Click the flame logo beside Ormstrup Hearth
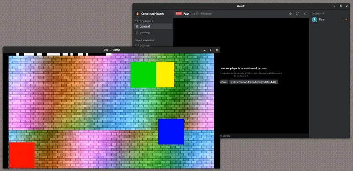This screenshot has width=353, height=171. [x=138, y=14]
